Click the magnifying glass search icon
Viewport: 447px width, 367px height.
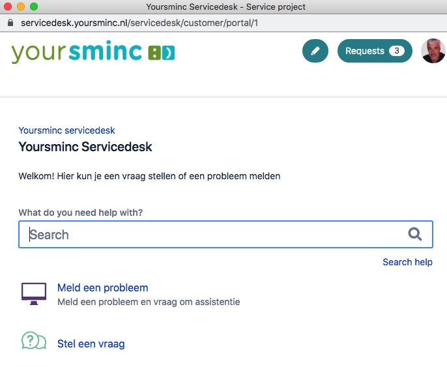414,235
